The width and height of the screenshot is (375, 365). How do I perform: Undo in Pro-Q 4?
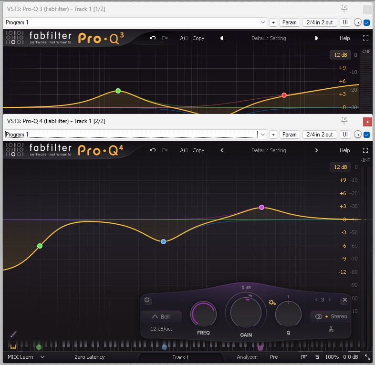(153, 150)
